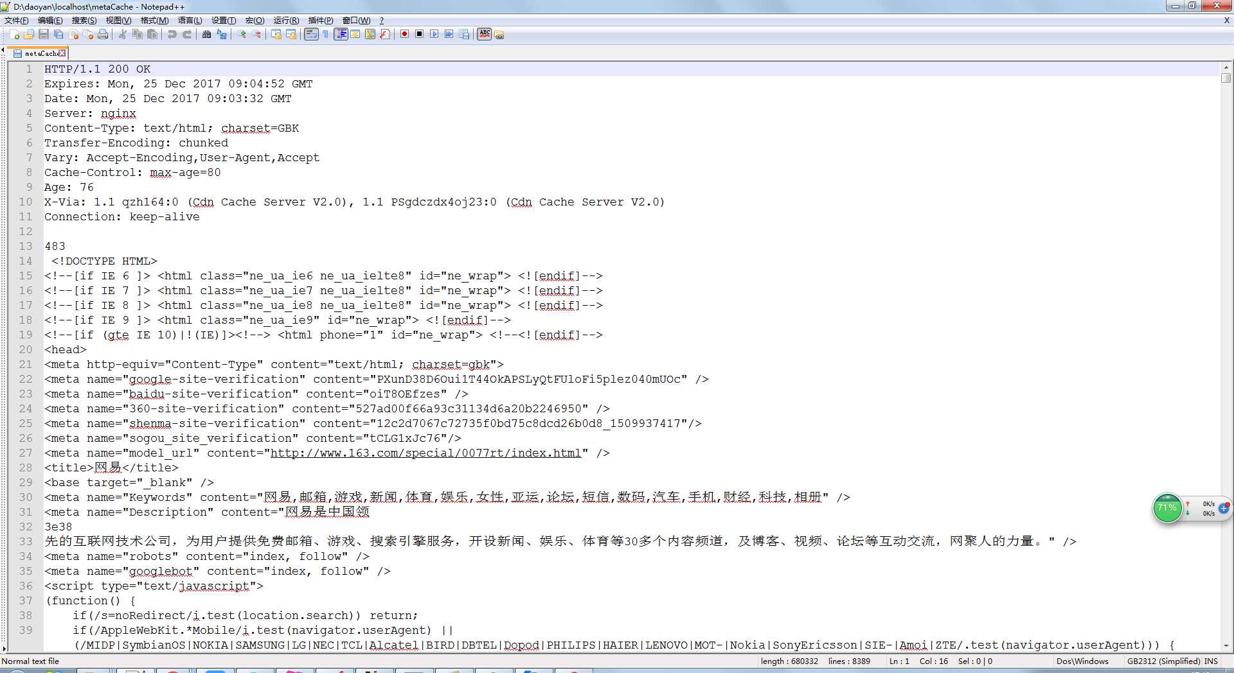Image resolution: width=1234 pixels, height=673 pixels.
Task: Create a new document with New icon
Action: click(14, 35)
